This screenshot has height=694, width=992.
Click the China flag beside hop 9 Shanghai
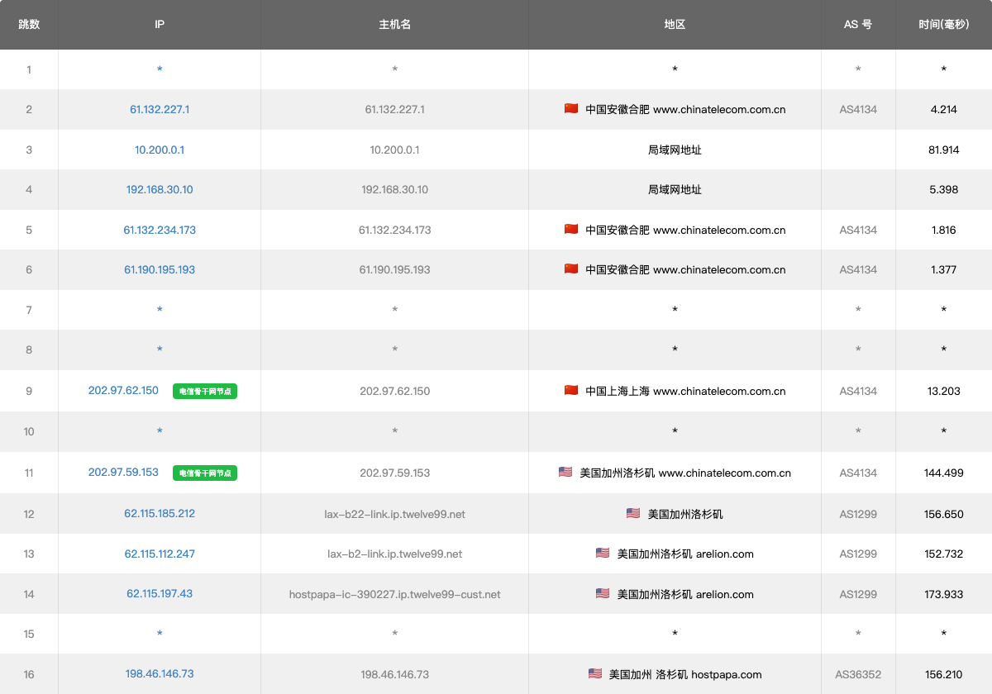point(571,391)
